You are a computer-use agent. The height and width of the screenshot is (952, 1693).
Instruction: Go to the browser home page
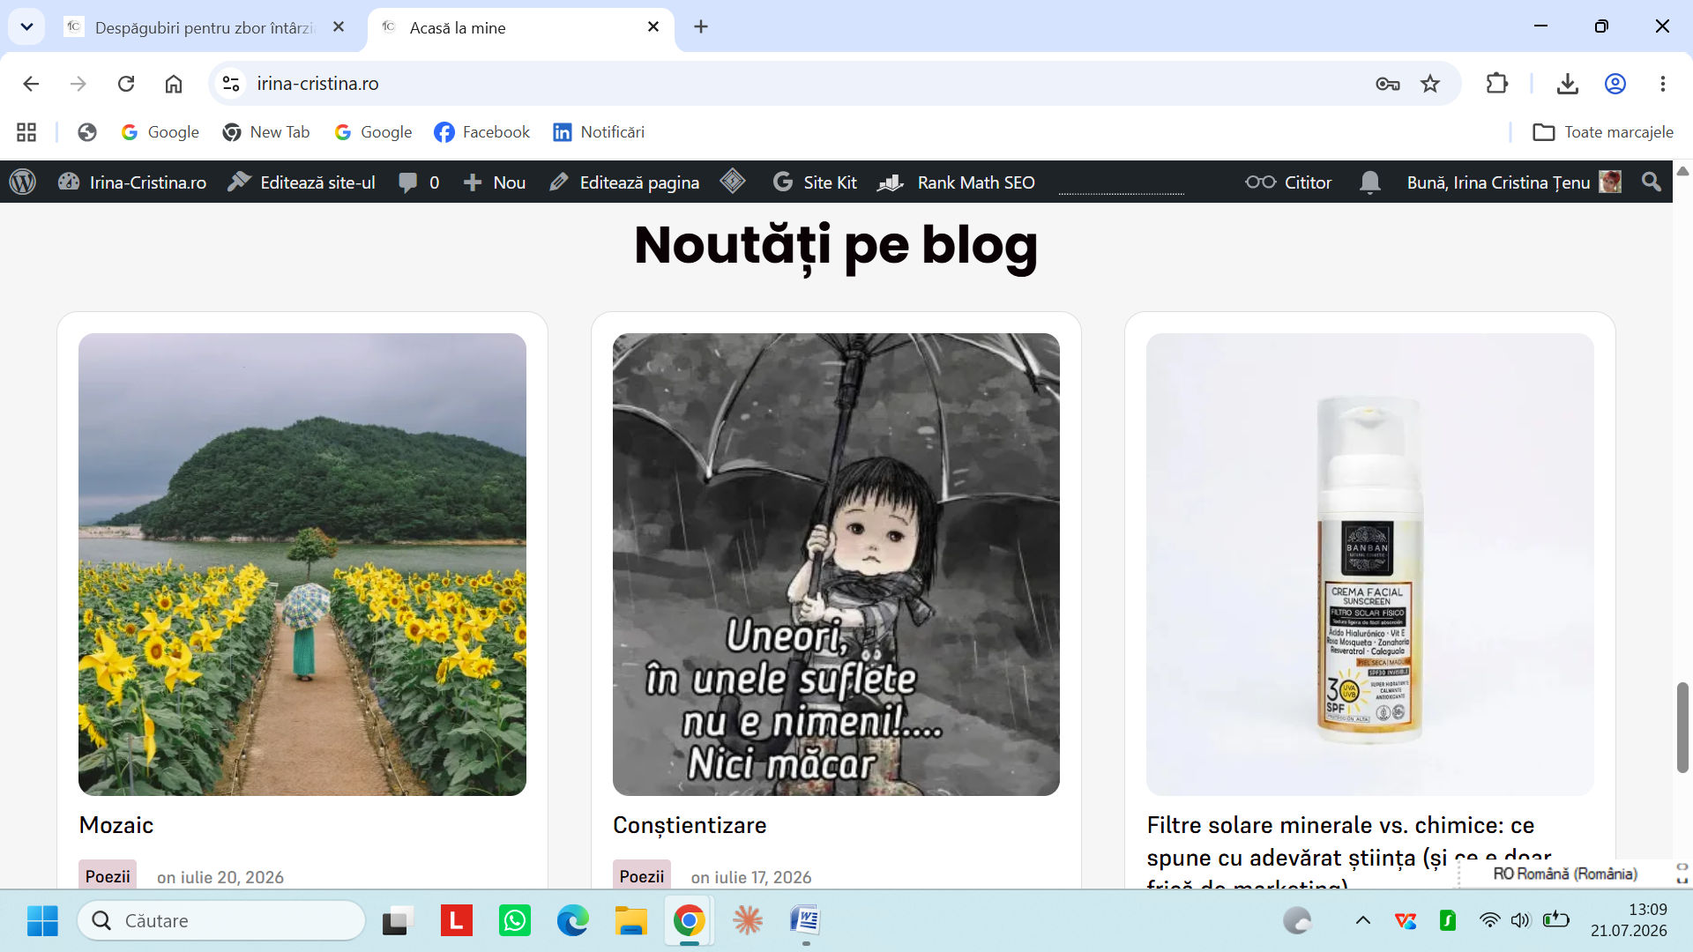(x=174, y=84)
